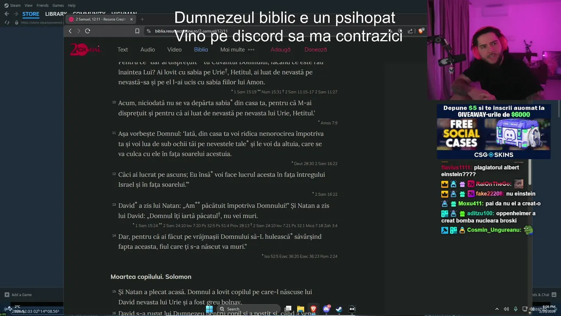Close the 2 Samuel, 12:11 tab

coord(131,19)
